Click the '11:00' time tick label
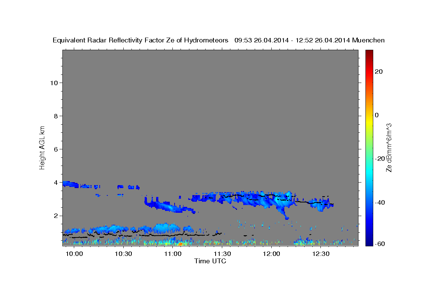The height and width of the screenshot is (295, 443). [173, 254]
